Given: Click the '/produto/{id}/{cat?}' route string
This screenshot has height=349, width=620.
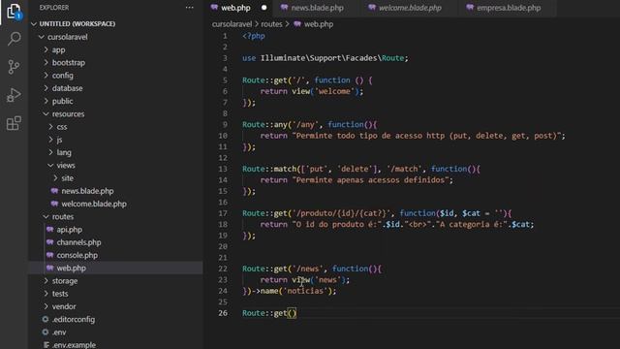Looking at the screenshot, I should [343, 213].
